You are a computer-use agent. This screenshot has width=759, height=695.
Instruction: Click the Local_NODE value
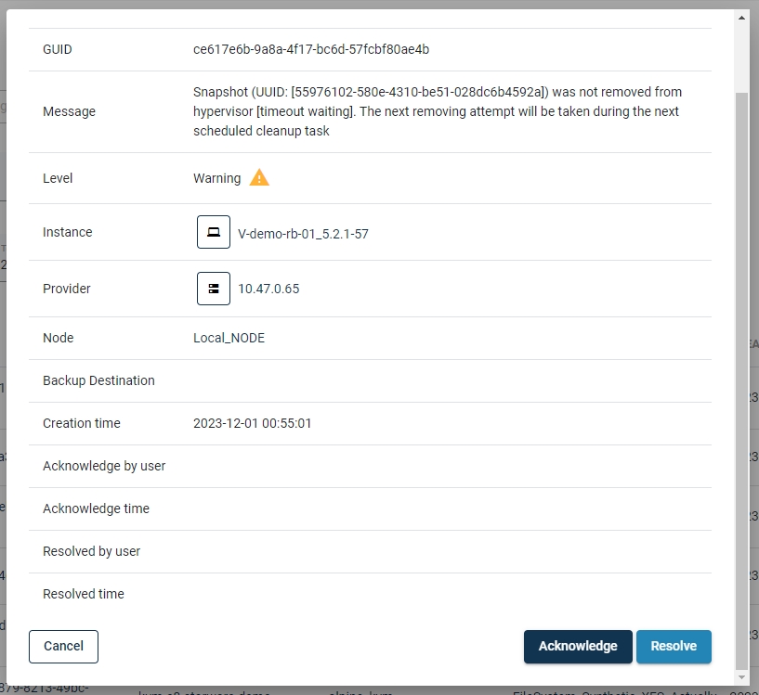229,338
